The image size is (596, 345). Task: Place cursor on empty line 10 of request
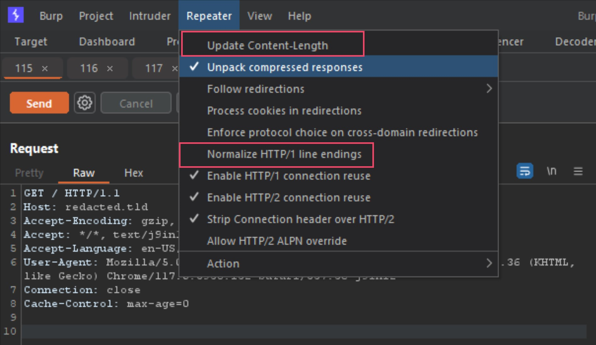(x=304, y=331)
